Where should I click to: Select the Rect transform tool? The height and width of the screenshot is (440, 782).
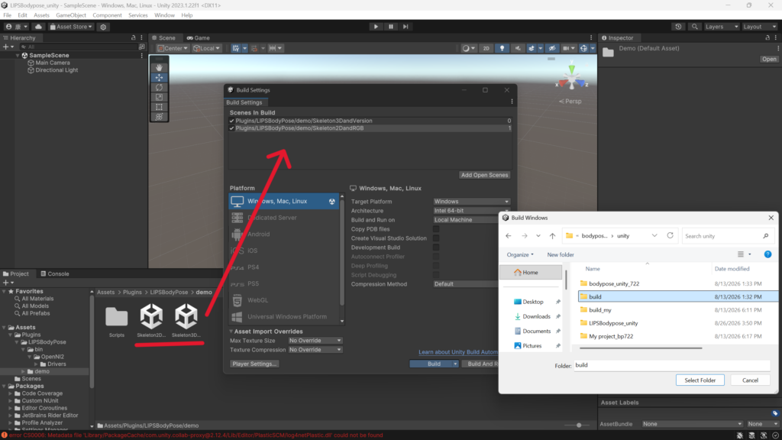[x=159, y=107]
